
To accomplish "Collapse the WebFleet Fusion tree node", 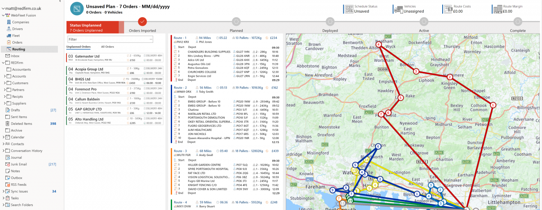I will click(3, 16).
